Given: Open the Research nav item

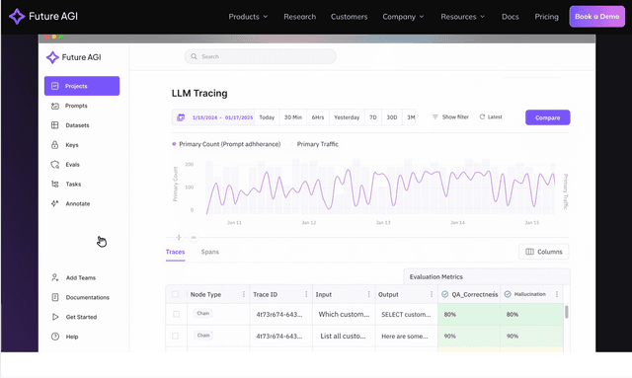Looking at the screenshot, I should 300,17.
